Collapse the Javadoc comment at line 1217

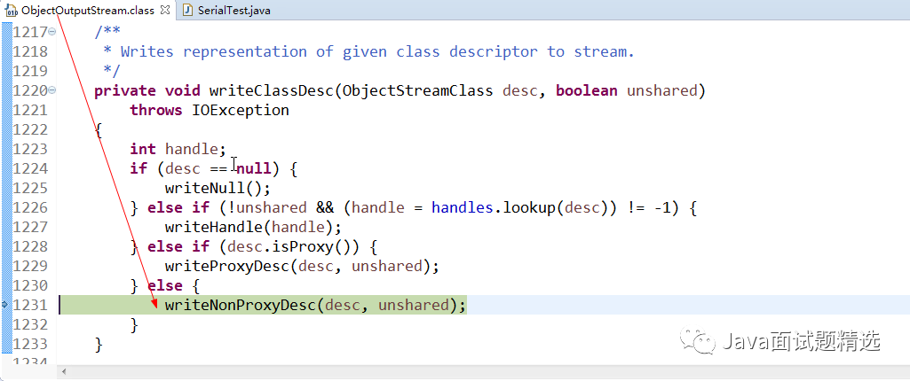coord(52,32)
